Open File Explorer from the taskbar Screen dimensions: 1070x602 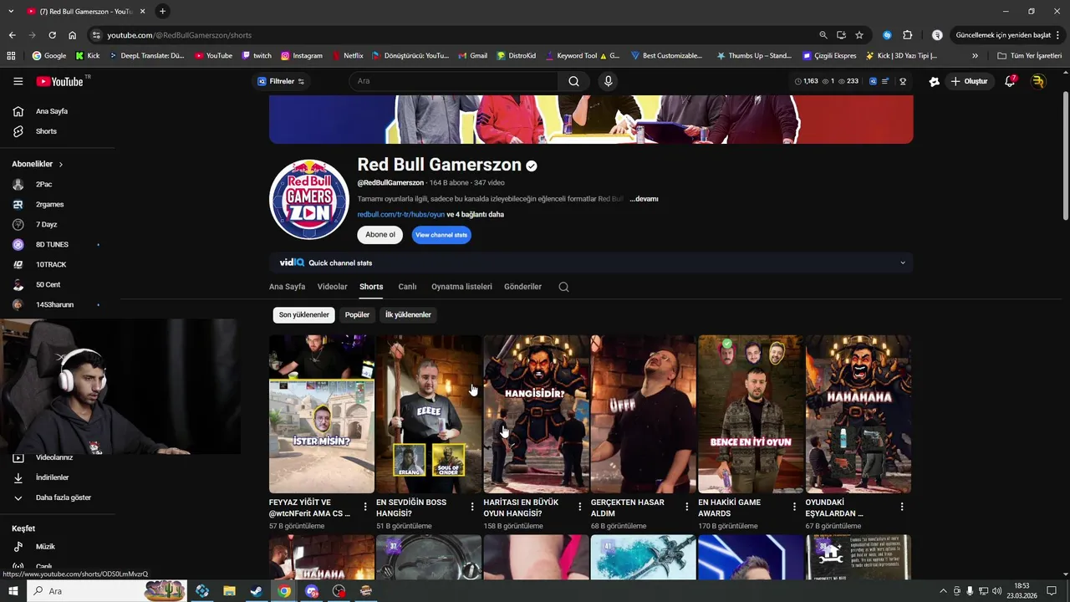(x=229, y=591)
